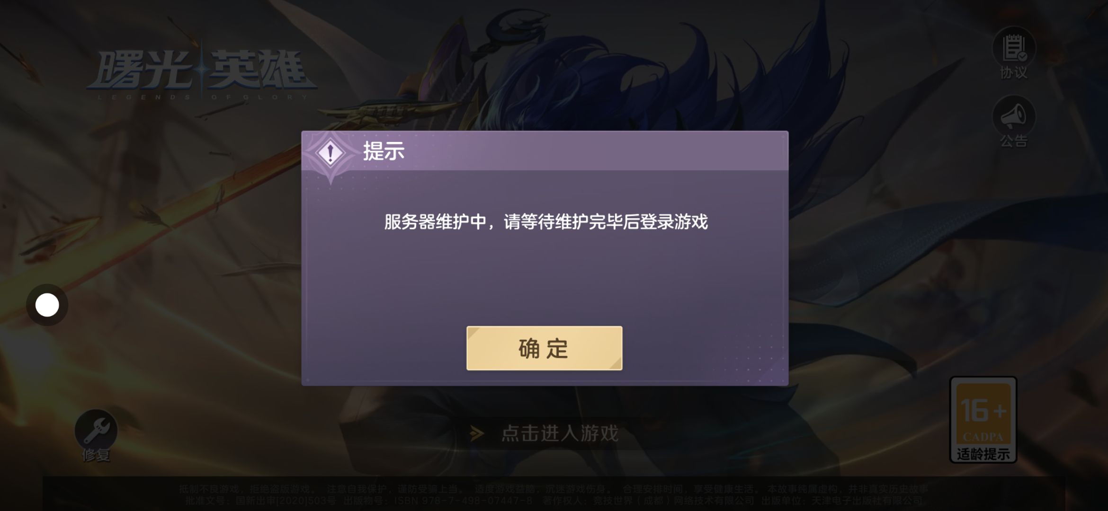Click the 协议 text label
Viewport: 1108px width, 511px height.
[1014, 73]
